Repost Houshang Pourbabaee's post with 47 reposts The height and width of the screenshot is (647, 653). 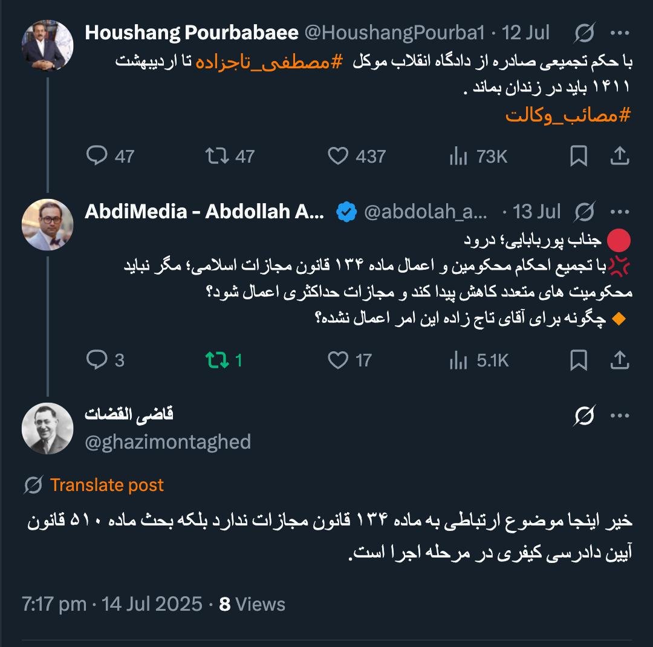[216, 157]
